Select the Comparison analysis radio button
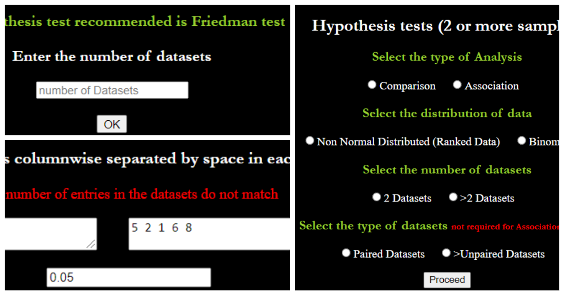The width and height of the screenshot is (564, 295). pos(372,85)
